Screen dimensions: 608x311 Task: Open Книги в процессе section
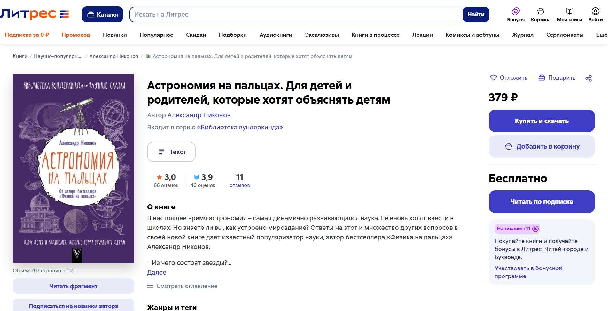click(x=376, y=35)
